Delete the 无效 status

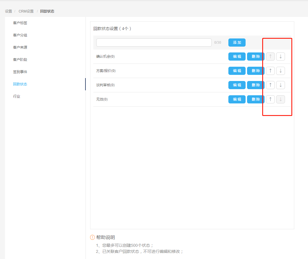tap(256, 99)
